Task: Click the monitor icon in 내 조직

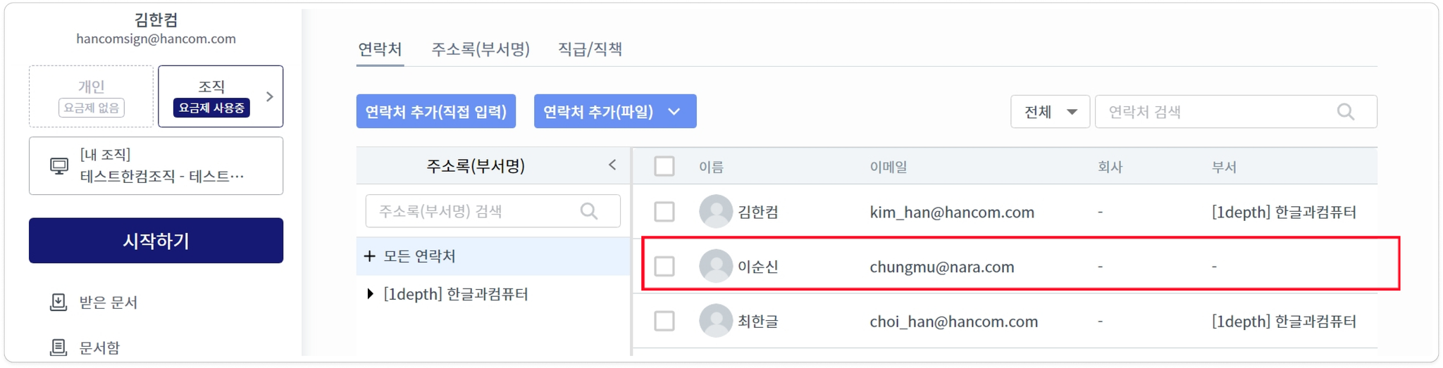Action: click(59, 166)
